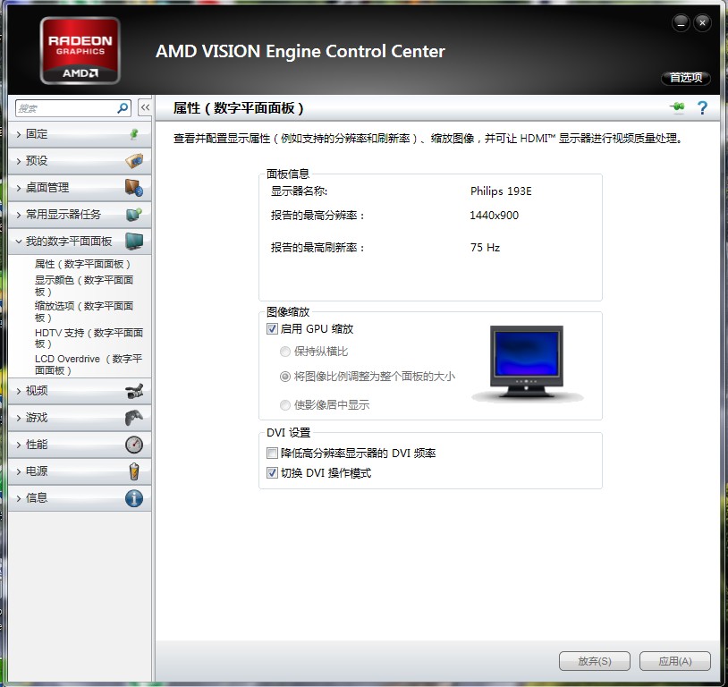Image resolution: width=728 pixels, height=687 pixels.
Task: Expand the 信息 section
Action: point(80,498)
